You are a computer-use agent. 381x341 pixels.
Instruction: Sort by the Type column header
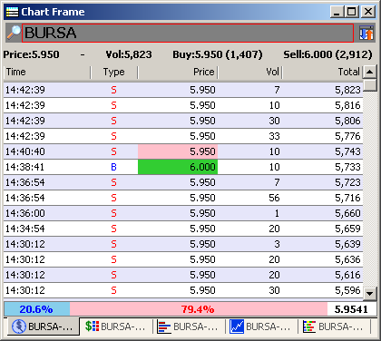(x=114, y=73)
